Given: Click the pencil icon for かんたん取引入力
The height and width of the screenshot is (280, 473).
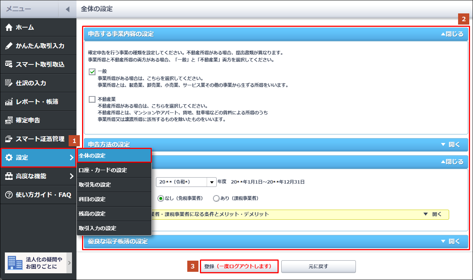Looking at the screenshot, I should pyautogui.click(x=9, y=46).
